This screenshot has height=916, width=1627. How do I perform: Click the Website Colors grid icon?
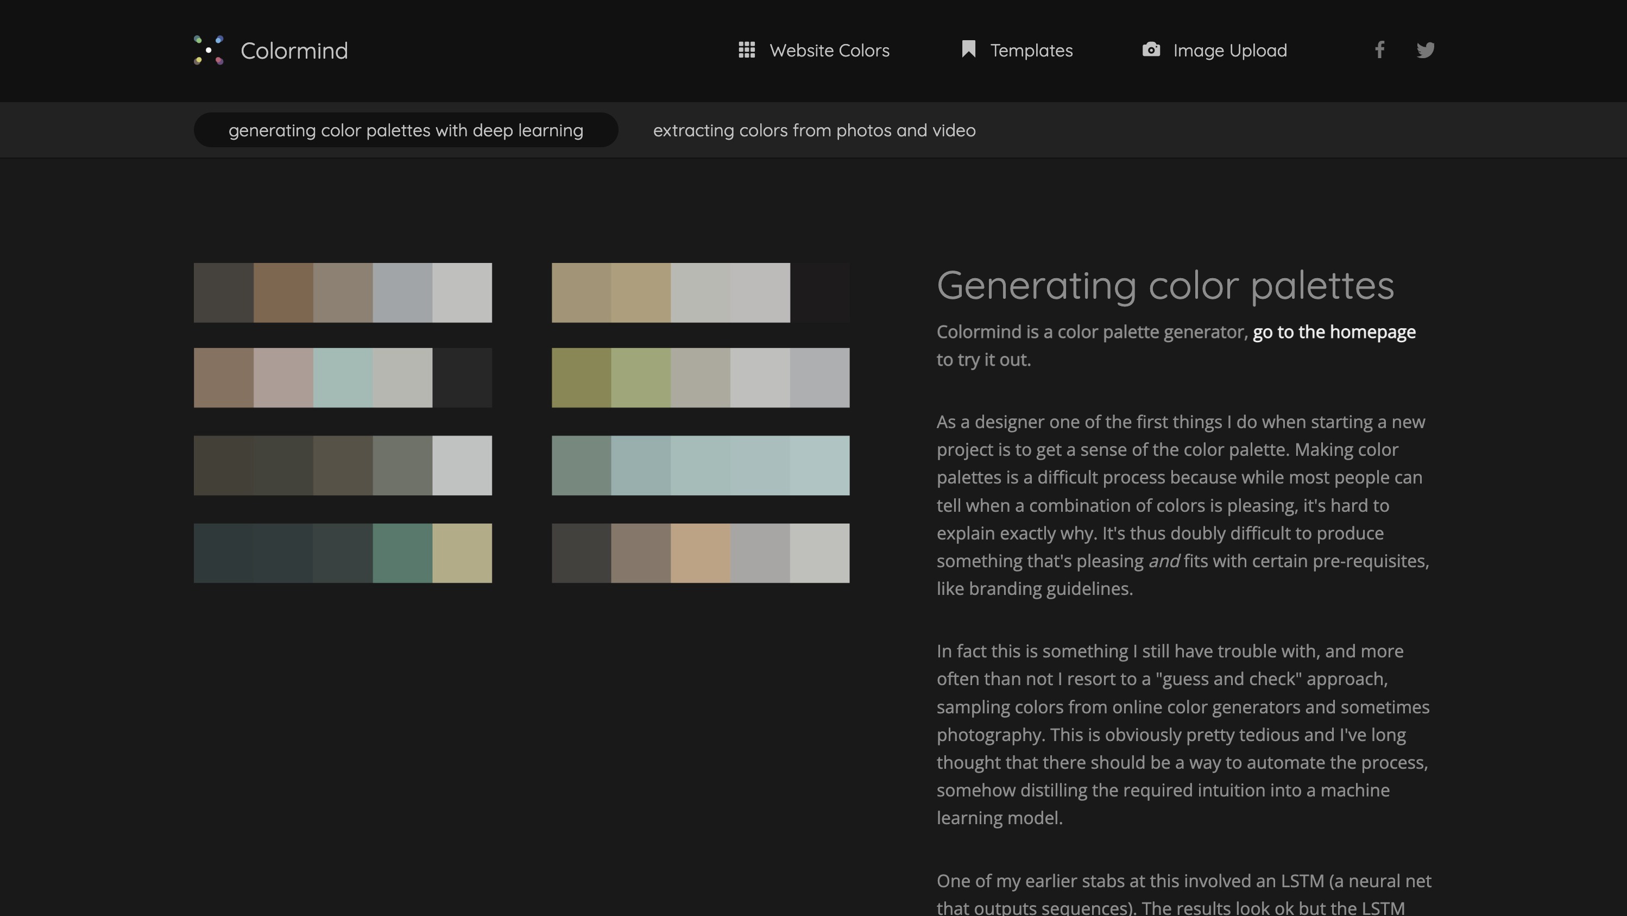click(x=747, y=50)
